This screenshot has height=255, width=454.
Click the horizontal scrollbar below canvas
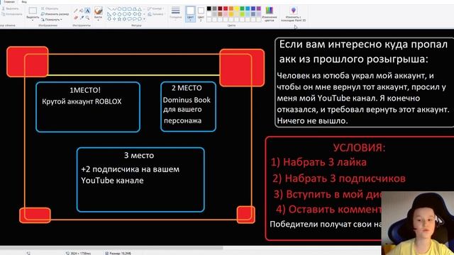click(111, 247)
